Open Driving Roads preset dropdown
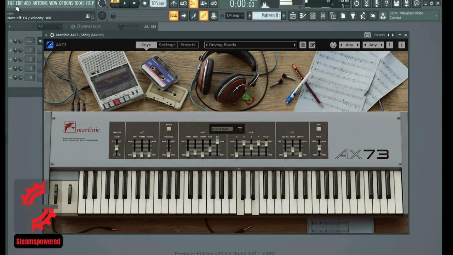Image resolution: width=453 pixels, height=255 pixels. tap(251, 45)
